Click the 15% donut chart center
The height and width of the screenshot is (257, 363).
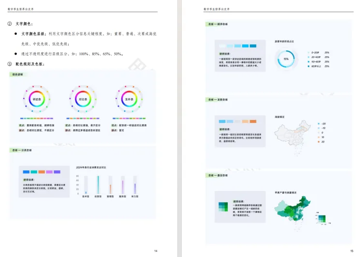[286, 59]
